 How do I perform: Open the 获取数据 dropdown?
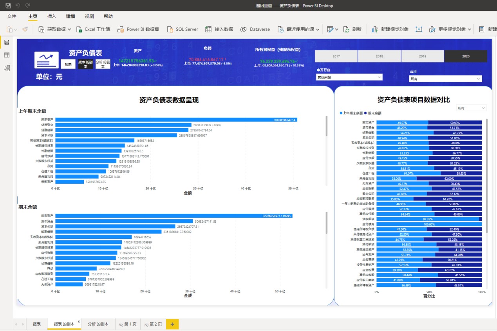click(69, 29)
